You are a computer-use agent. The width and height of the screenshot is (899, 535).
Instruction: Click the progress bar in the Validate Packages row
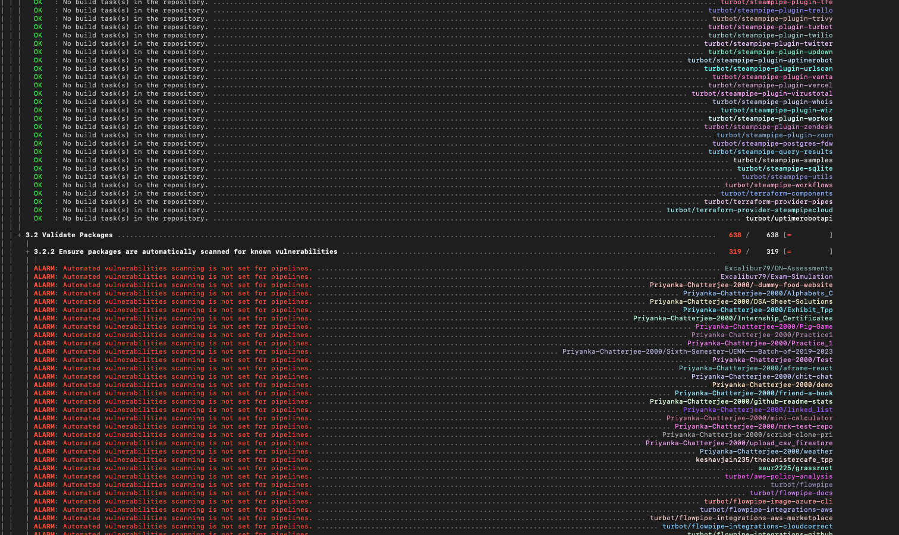coord(808,235)
